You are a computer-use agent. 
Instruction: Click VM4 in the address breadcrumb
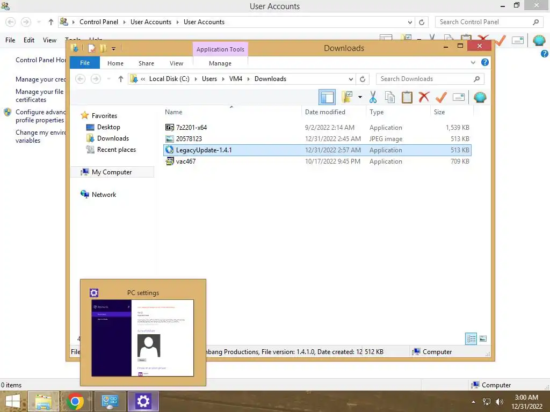pos(236,79)
